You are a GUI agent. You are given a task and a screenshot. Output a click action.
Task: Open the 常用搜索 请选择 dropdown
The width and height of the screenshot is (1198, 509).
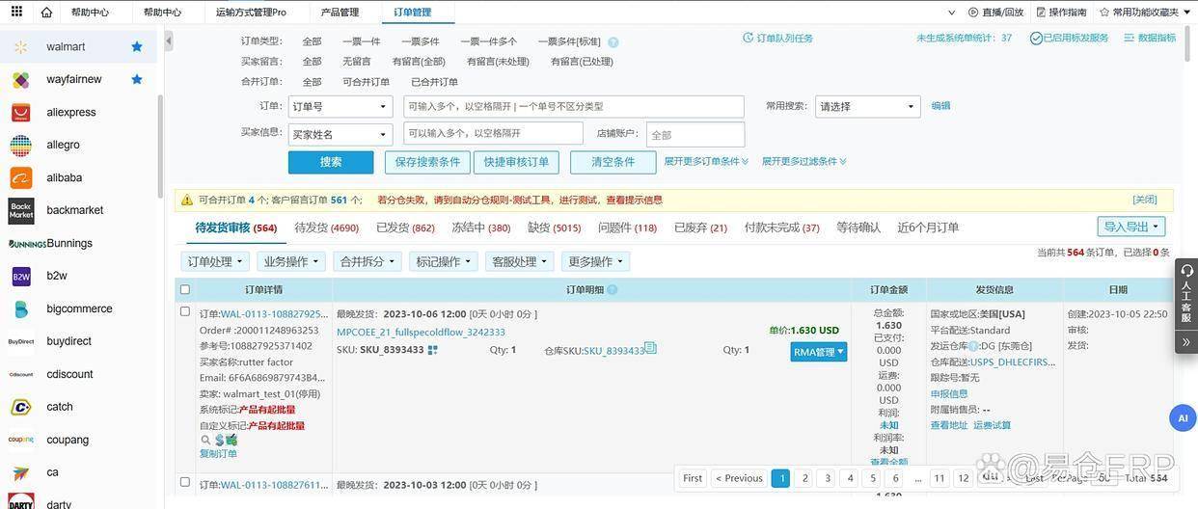point(868,106)
